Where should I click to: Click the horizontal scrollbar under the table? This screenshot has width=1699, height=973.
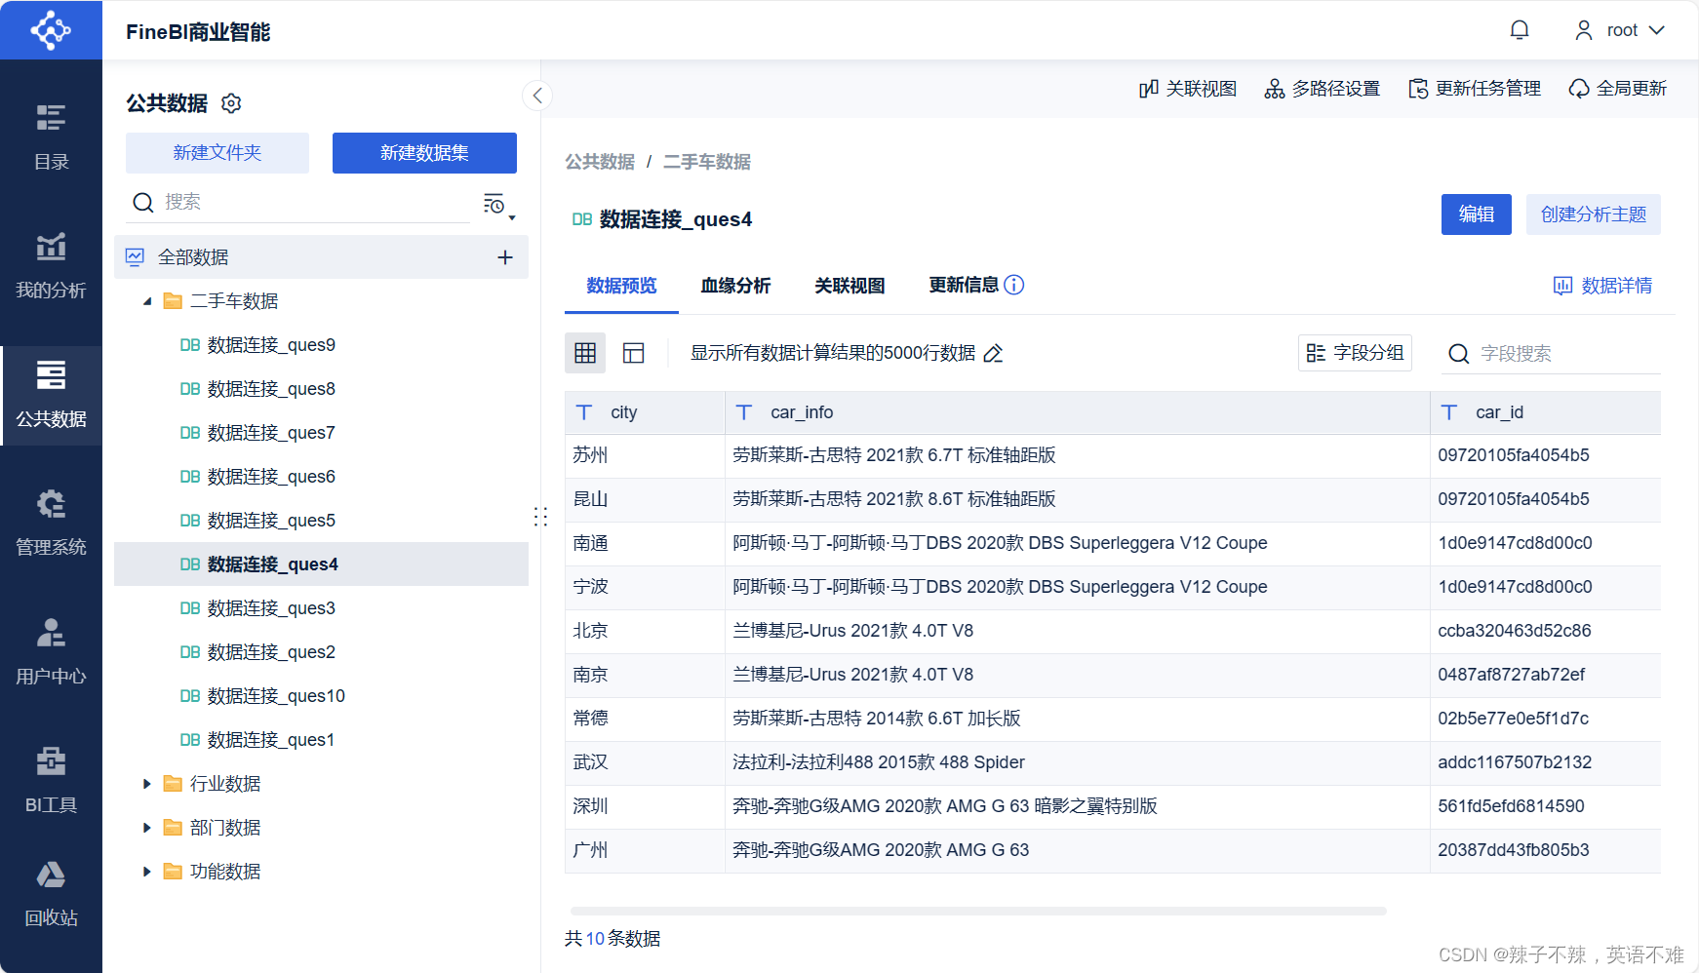pos(977,911)
